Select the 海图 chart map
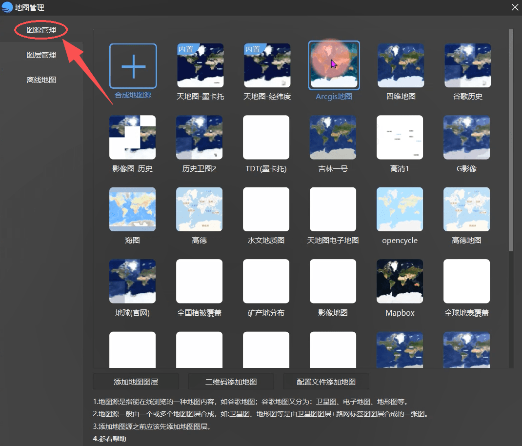 coord(133,209)
